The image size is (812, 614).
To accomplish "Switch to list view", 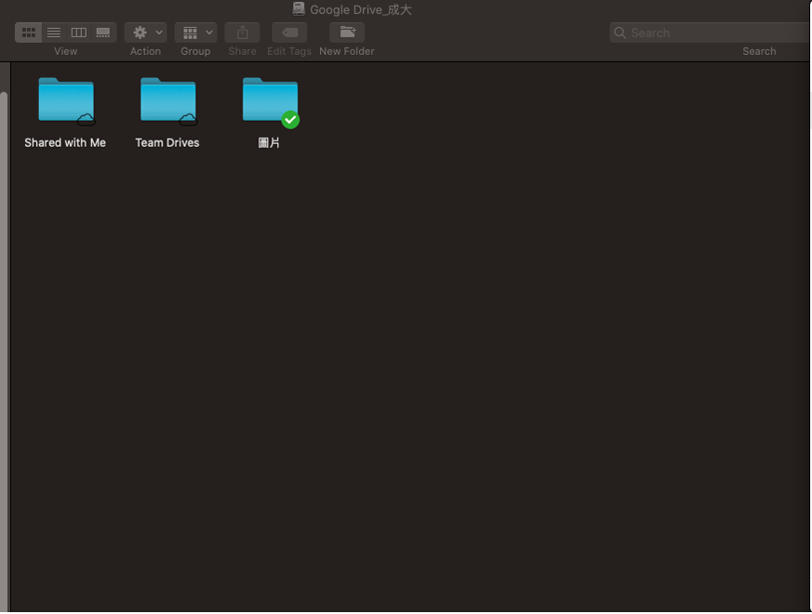I will 54,33.
